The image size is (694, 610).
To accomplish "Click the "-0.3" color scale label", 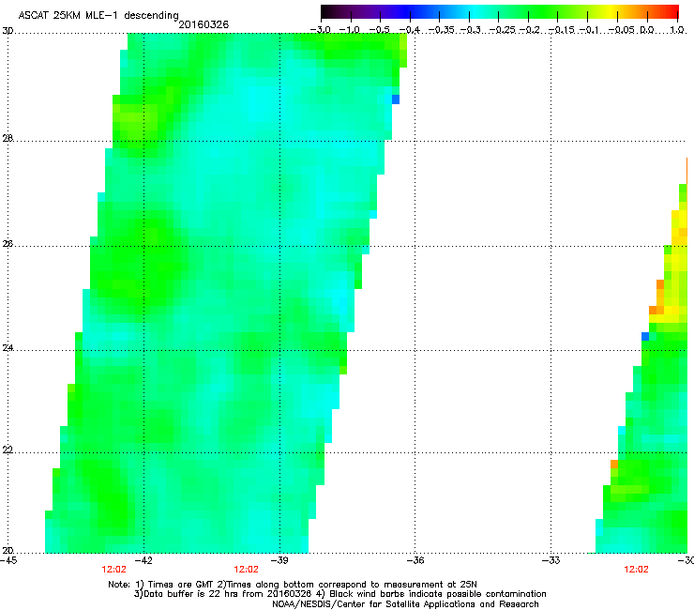I will tap(471, 30).
